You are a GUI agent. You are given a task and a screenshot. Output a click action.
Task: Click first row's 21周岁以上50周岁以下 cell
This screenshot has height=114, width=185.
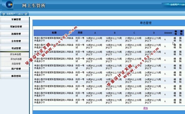tap(133, 40)
